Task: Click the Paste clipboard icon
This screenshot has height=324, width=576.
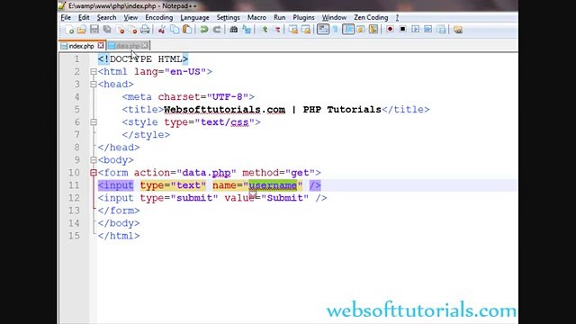Action: point(187,30)
